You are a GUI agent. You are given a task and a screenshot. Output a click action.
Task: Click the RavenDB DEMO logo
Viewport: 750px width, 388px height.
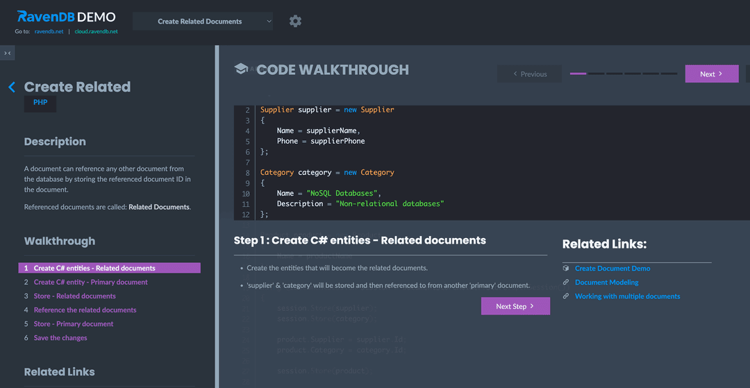[67, 17]
